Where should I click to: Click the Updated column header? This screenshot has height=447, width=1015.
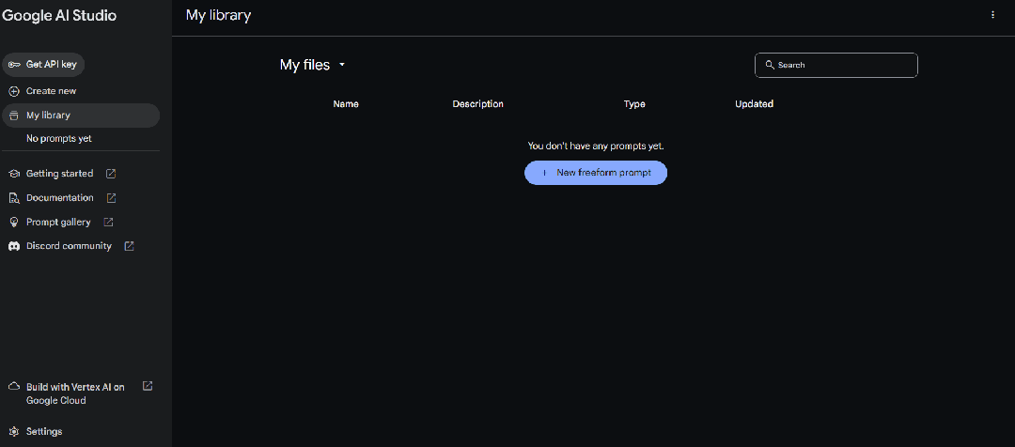coord(754,104)
